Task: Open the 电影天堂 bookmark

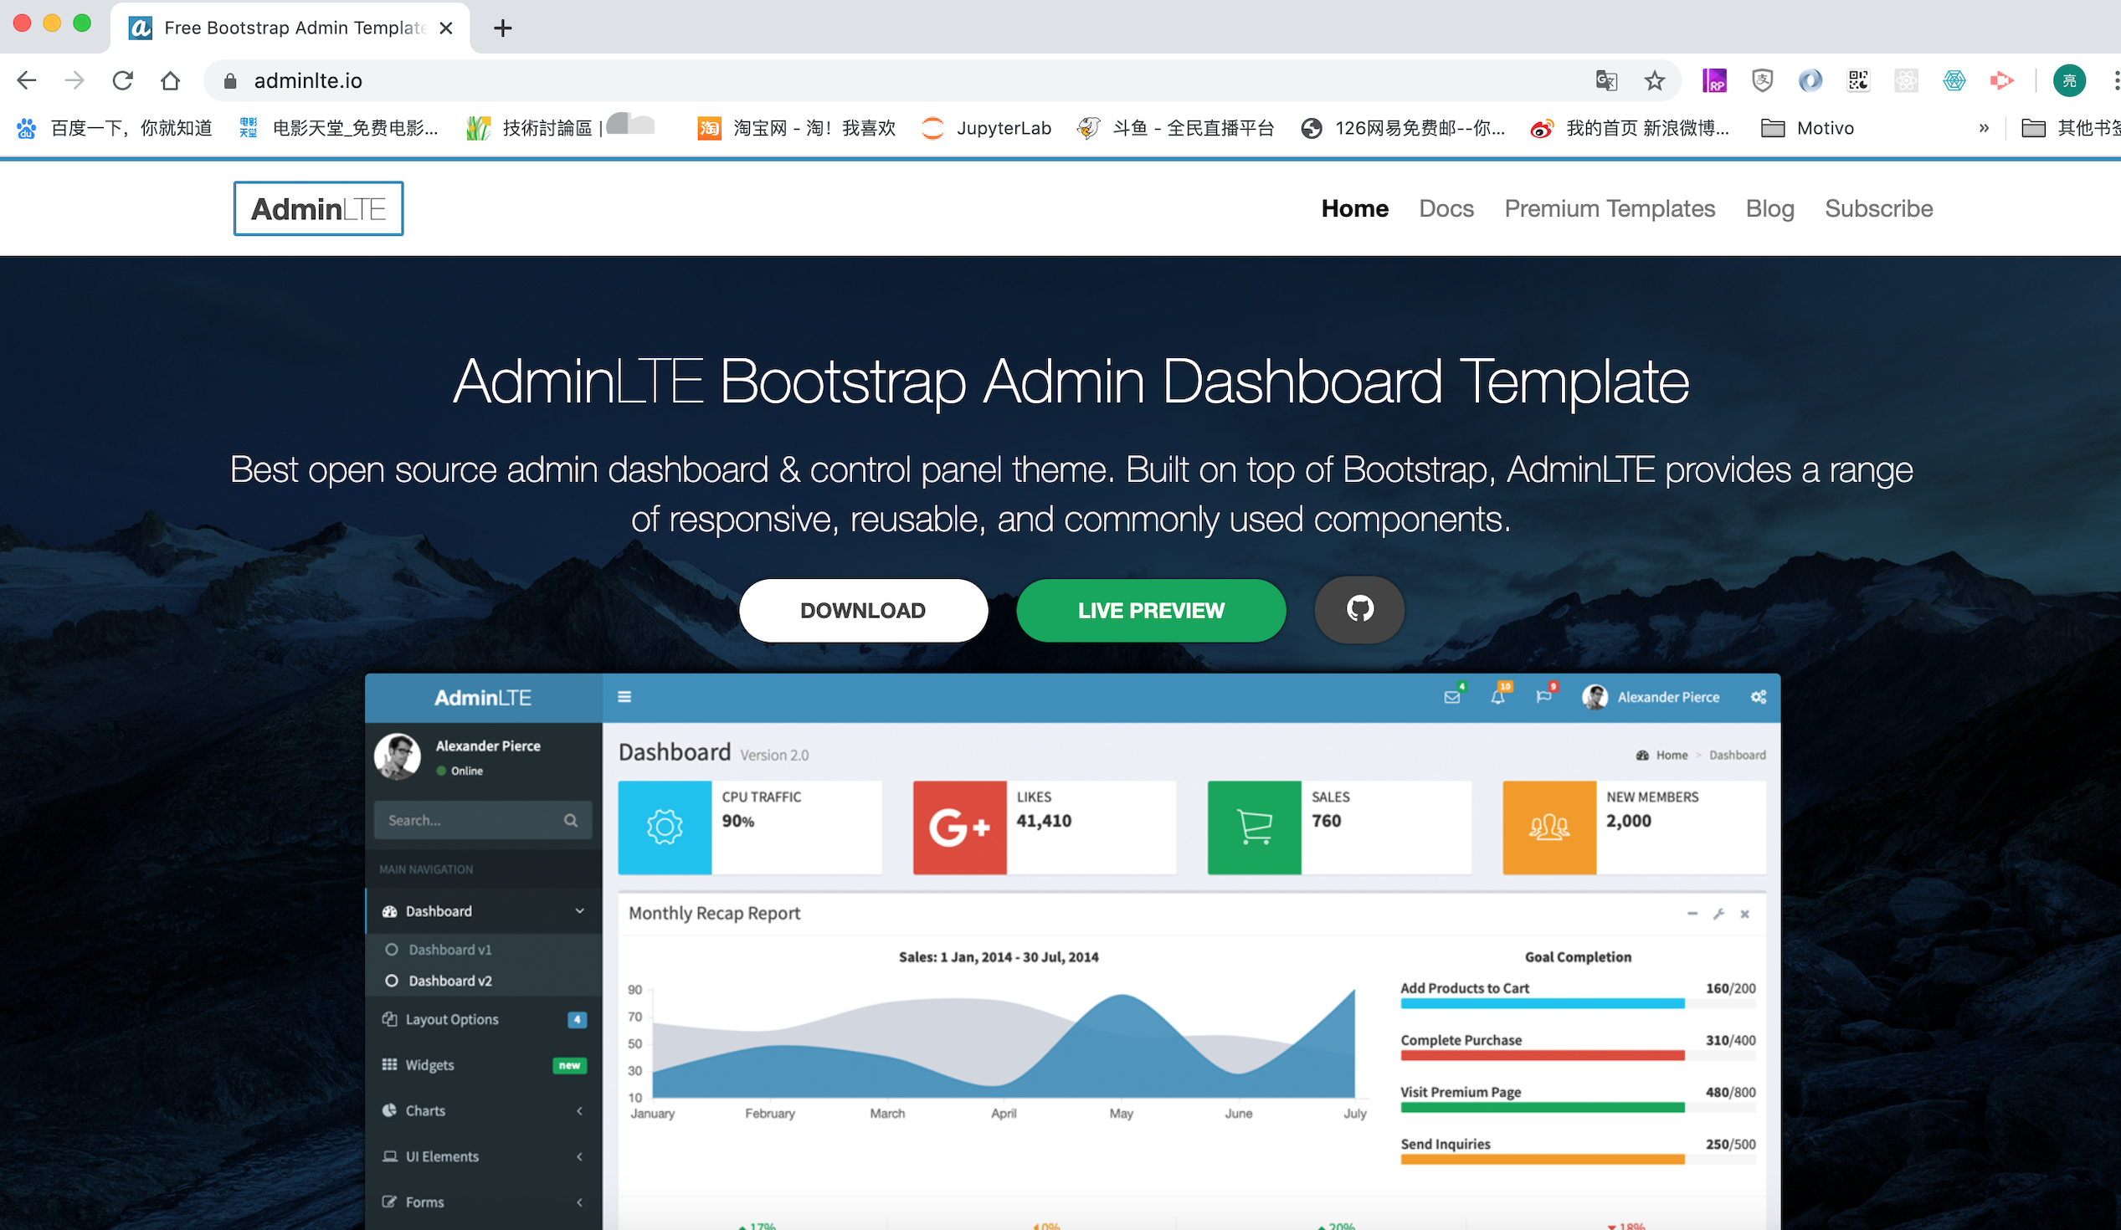Action: coord(338,128)
